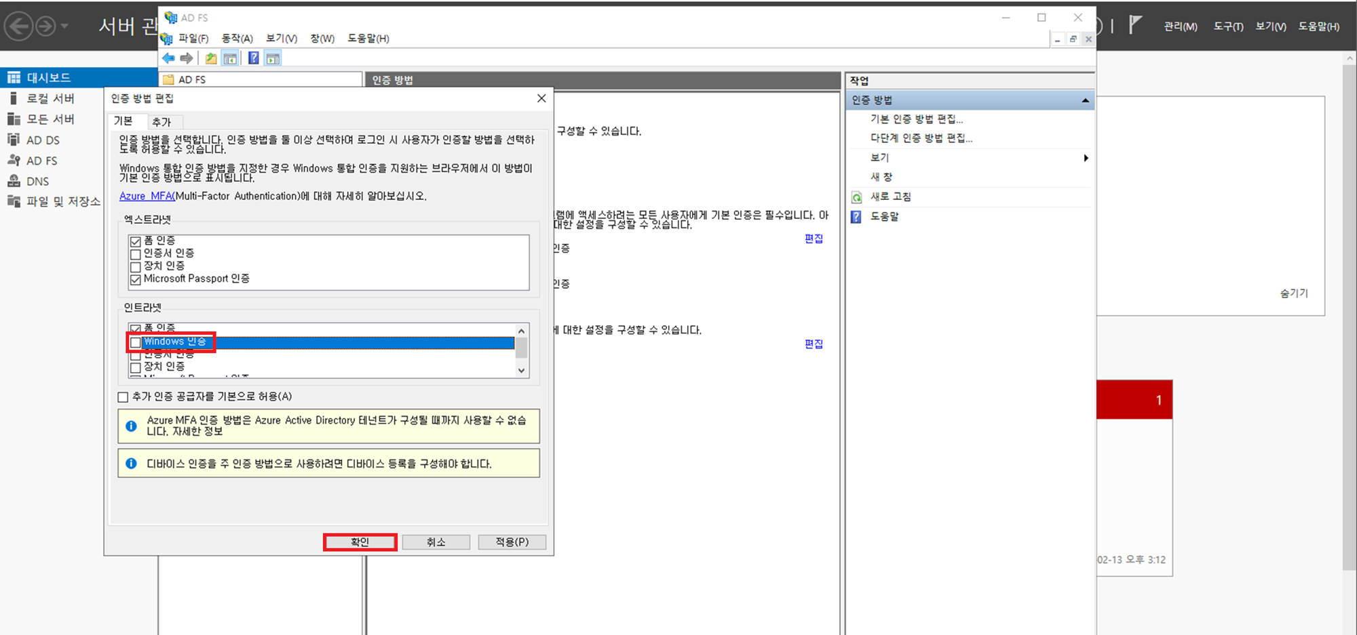1357x635 pixels.
Task: Open the 창(W) menu
Action: [x=322, y=39]
